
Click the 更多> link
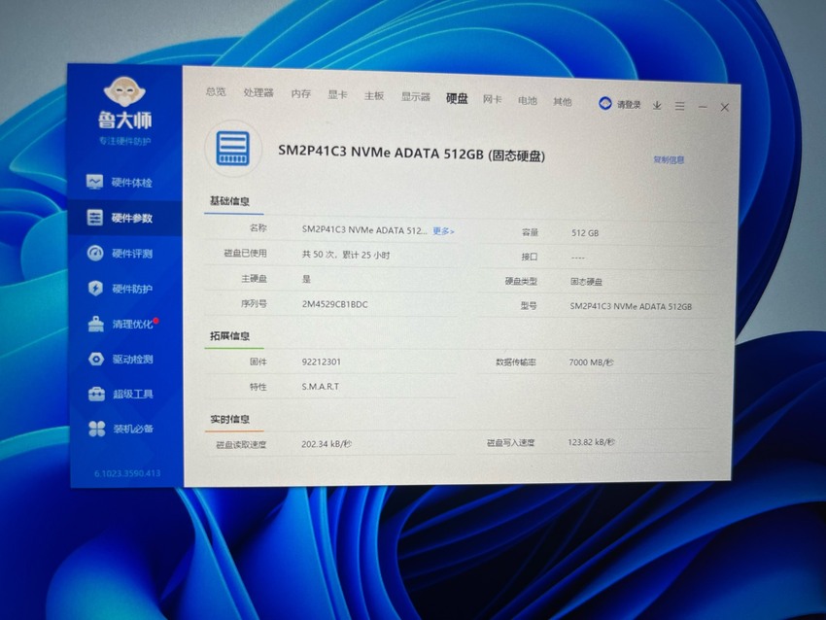tap(443, 231)
